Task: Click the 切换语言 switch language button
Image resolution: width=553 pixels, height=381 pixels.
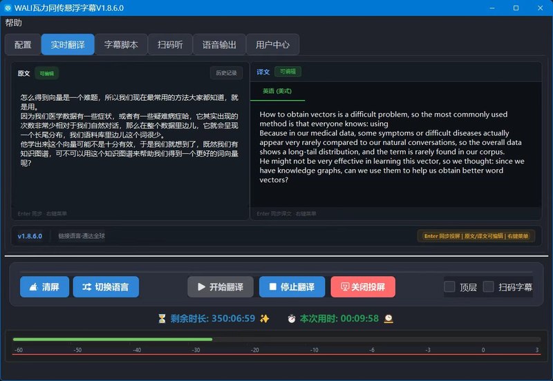Action: (106, 287)
